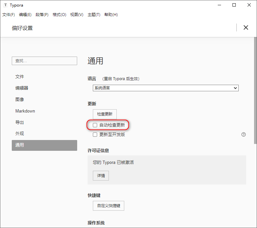Click the 偏好设置 heading text
Image resolution: width=257 pixels, height=228 pixels.
click(x=22, y=28)
